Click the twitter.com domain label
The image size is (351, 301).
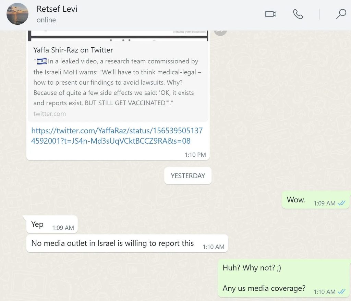[50, 113]
